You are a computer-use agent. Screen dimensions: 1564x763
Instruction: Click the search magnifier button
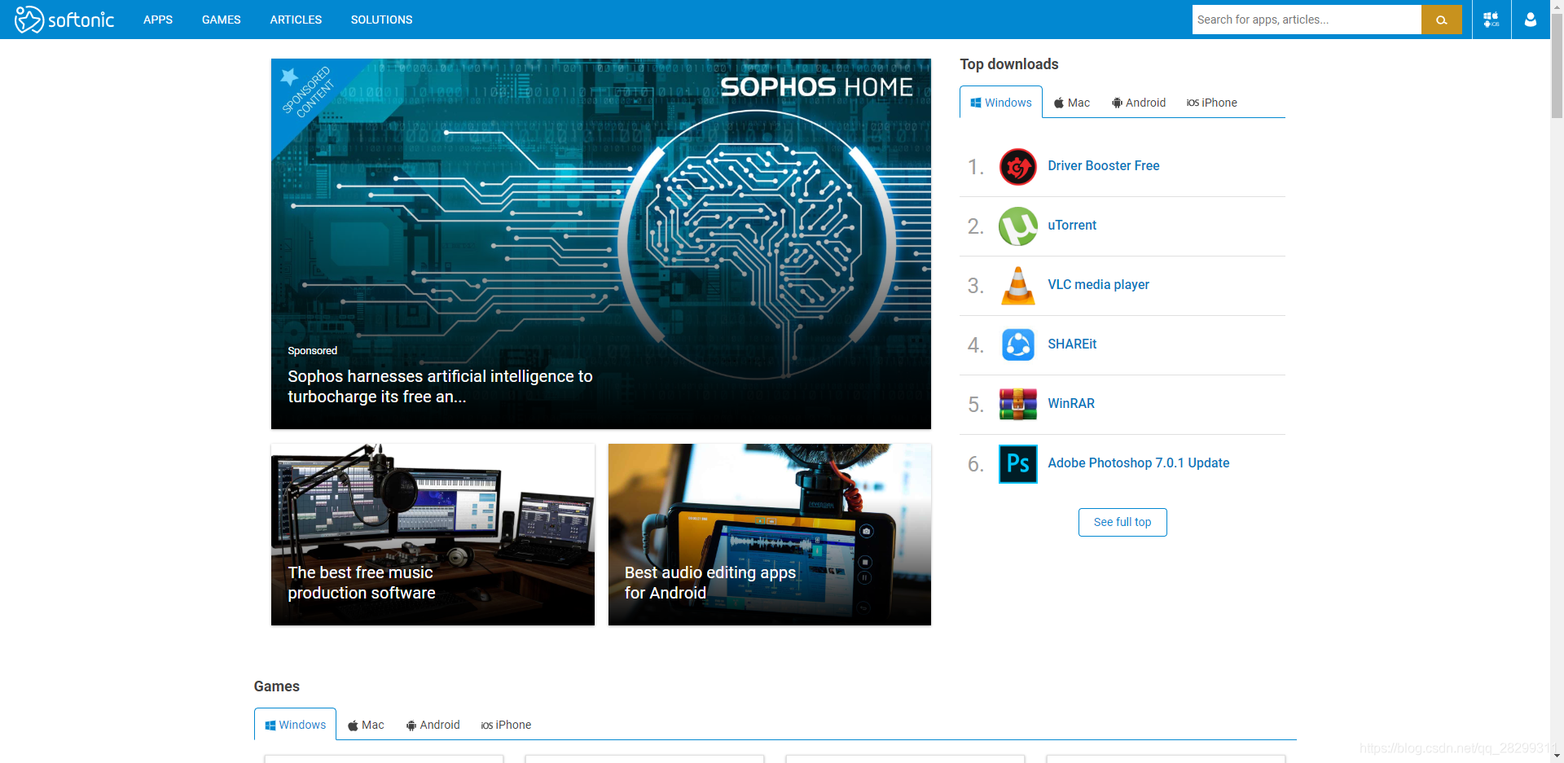tap(1441, 20)
